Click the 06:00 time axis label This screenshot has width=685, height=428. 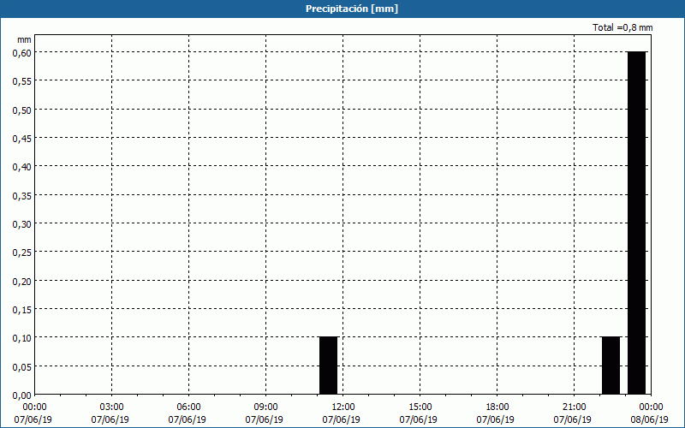pyautogui.click(x=188, y=407)
